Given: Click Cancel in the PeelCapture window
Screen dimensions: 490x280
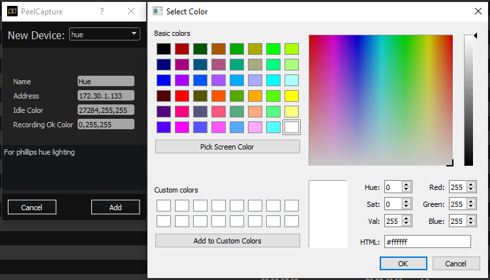Looking at the screenshot, I should pos(32,207).
